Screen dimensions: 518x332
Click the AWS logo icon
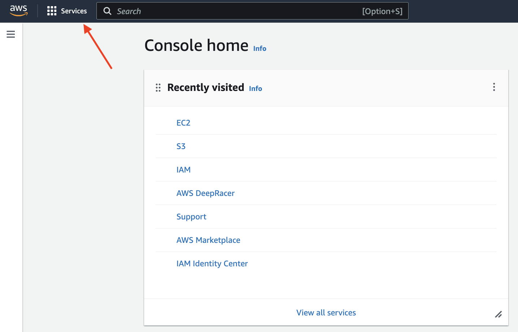click(18, 11)
